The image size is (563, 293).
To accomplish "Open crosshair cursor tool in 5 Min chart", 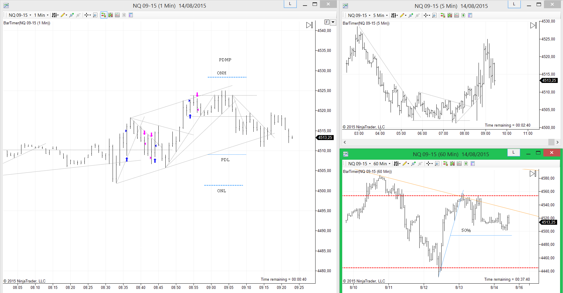I will tap(427, 16).
